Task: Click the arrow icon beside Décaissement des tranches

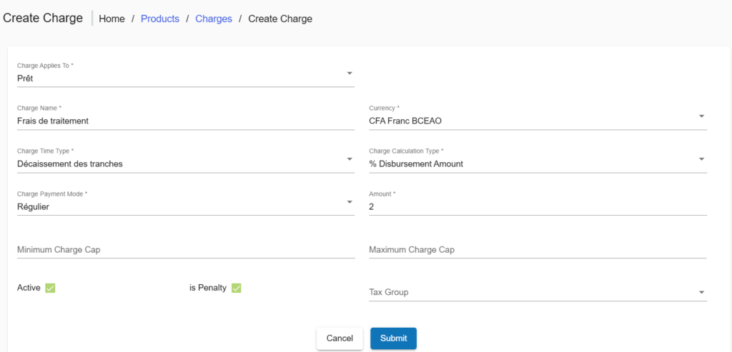Action: coord(349,159)
